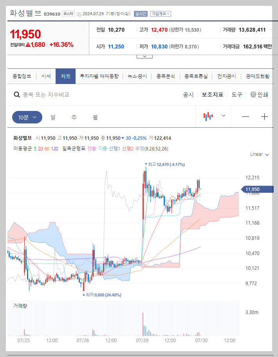
Task: Enable the 실시간 real-time button
Action: point(141,13)
